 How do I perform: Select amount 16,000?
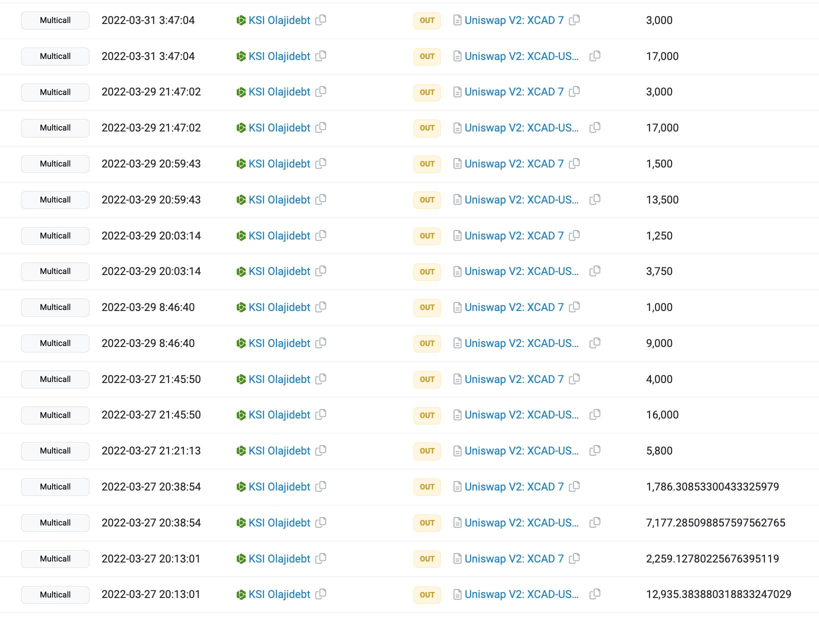coord(662,414)
